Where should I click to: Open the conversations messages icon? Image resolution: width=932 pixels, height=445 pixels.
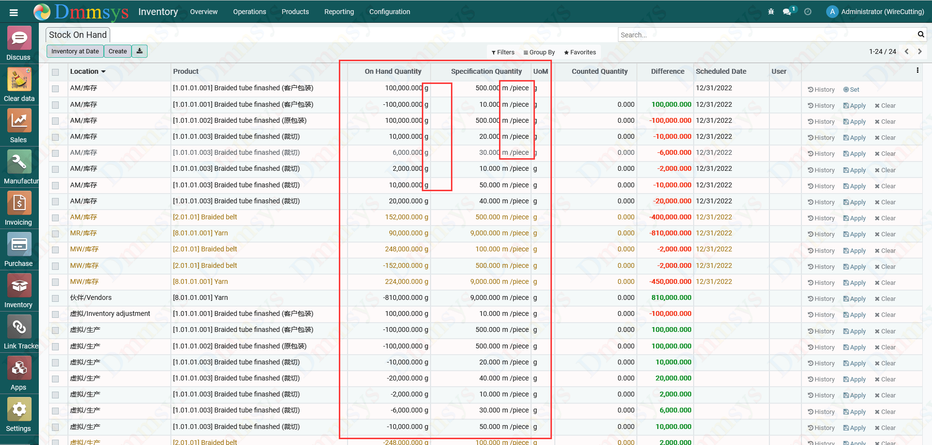tap(788, 12)
